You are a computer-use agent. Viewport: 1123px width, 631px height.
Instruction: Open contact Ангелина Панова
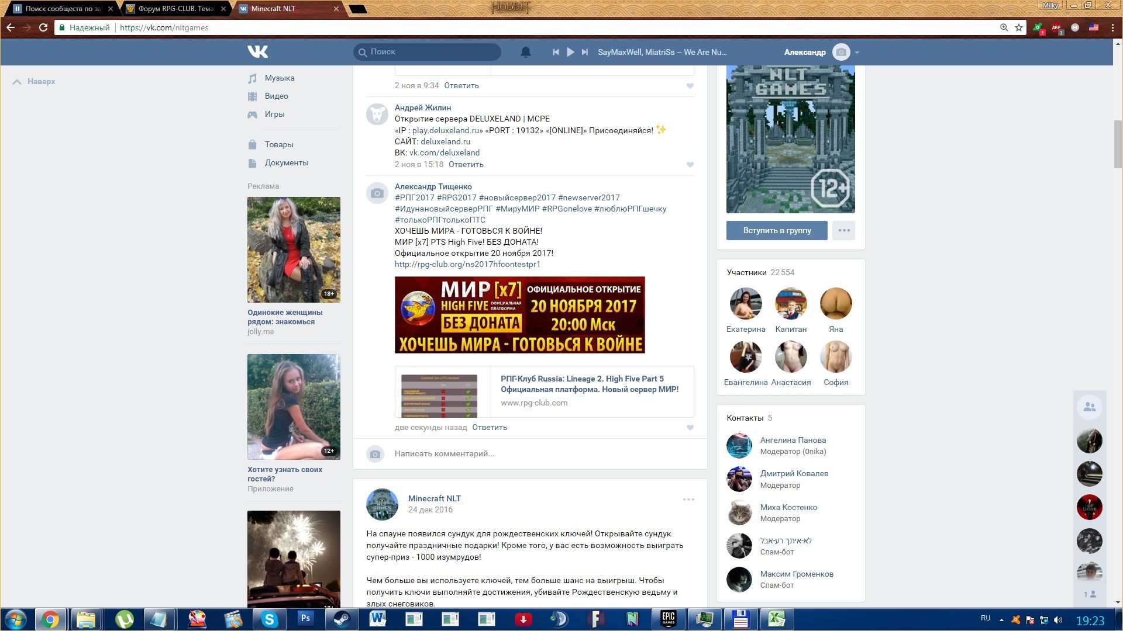pyautogui.click(x=793, y=441)
